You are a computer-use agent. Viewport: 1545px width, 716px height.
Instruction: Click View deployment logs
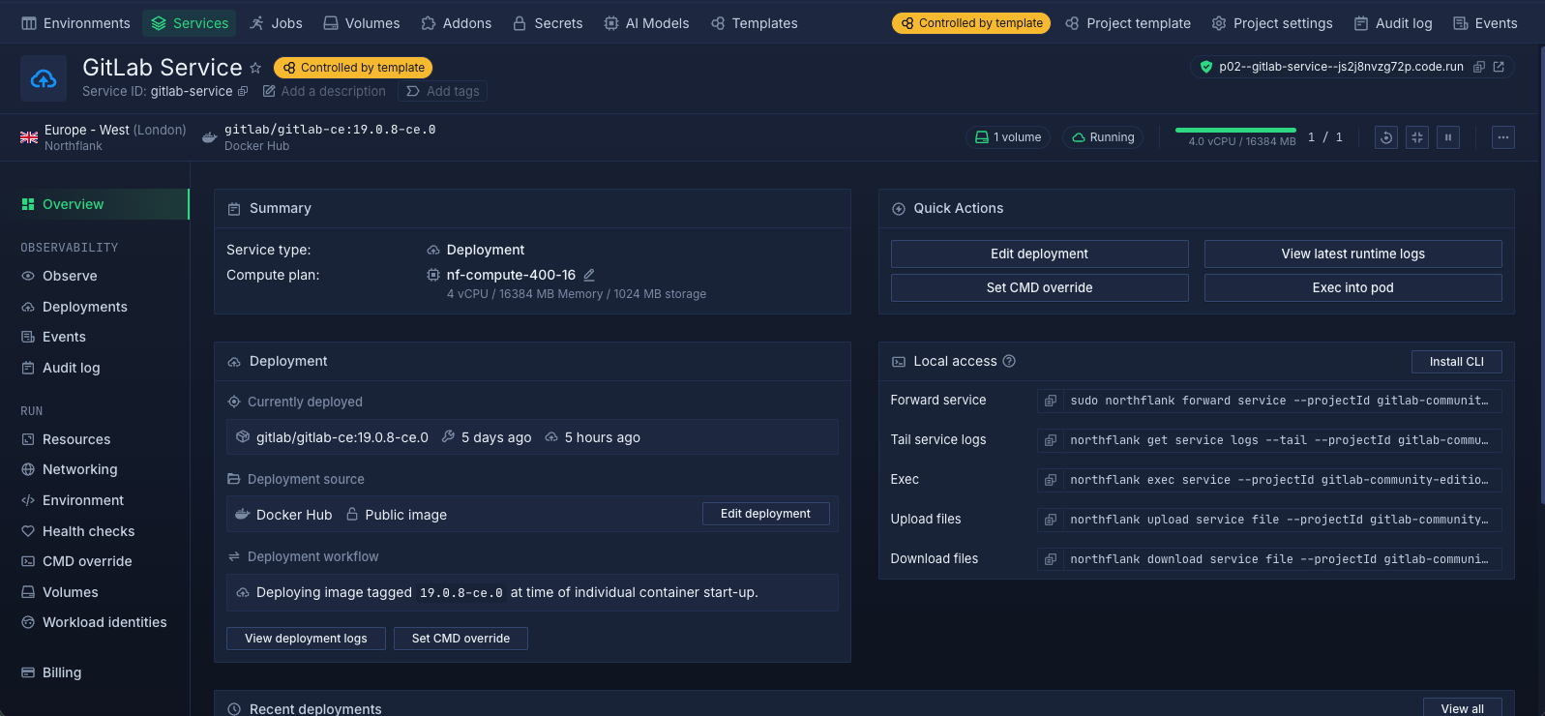pyautogui.click(x=306, y=639)
